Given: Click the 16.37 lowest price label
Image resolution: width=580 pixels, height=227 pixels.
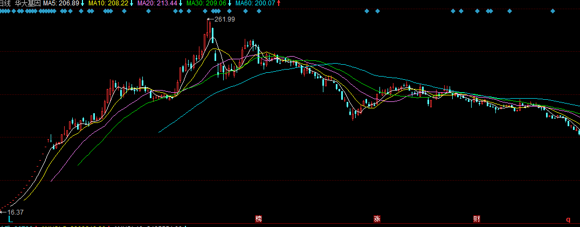Looking at the screenshot, I should click(x=15, y=212).
